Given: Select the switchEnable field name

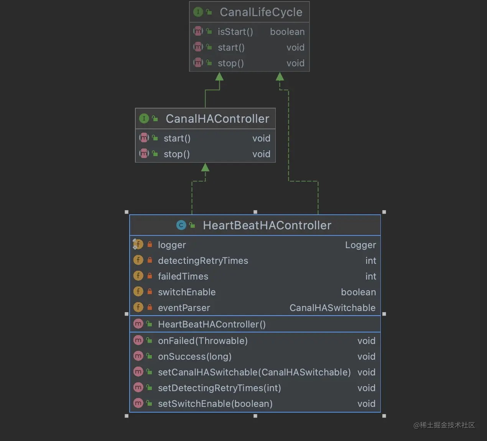Looking at the screenshot, I should [187, 292].
